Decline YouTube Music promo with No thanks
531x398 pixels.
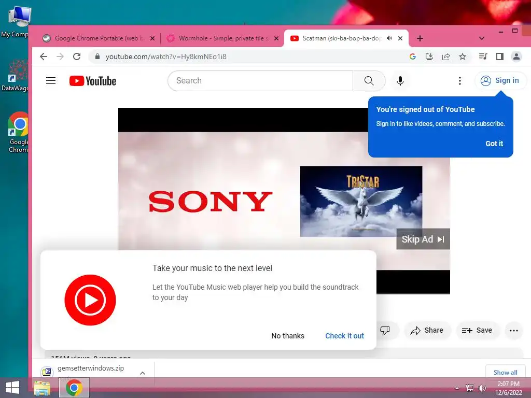pos(288,336)
